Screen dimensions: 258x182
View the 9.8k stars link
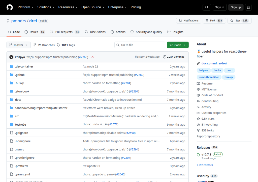[x=206, y=119]
